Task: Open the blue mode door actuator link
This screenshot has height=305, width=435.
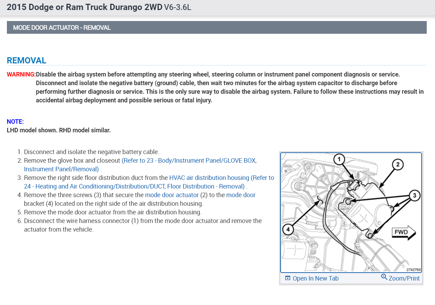Action: (x=172, y=195)
